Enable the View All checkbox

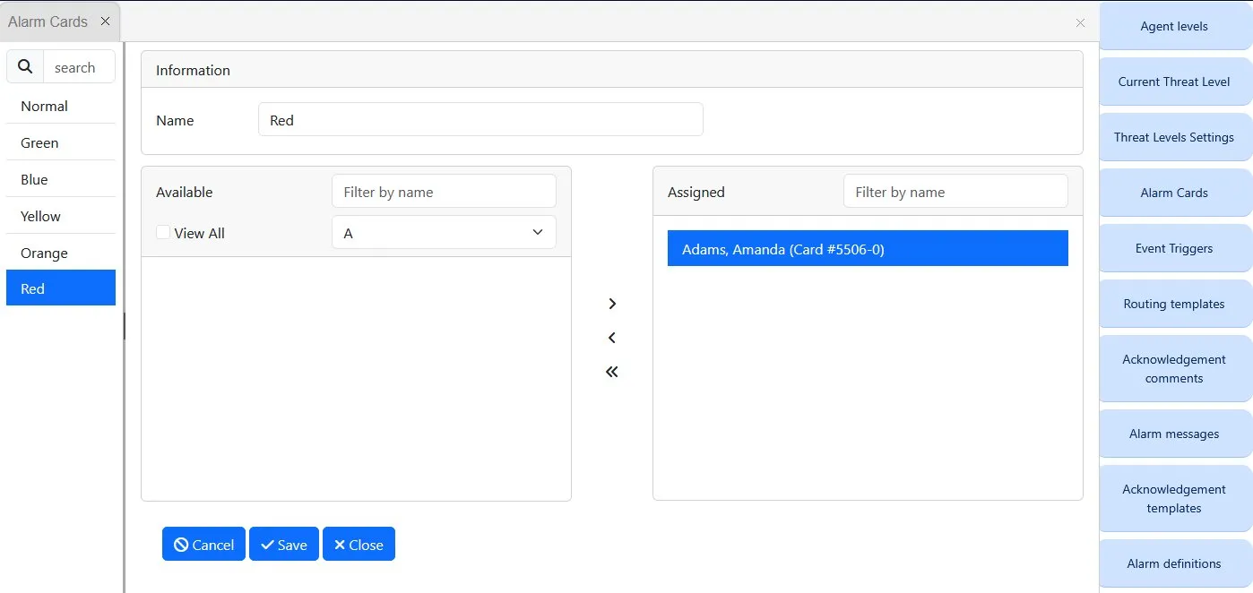click(x=163, y=233)
